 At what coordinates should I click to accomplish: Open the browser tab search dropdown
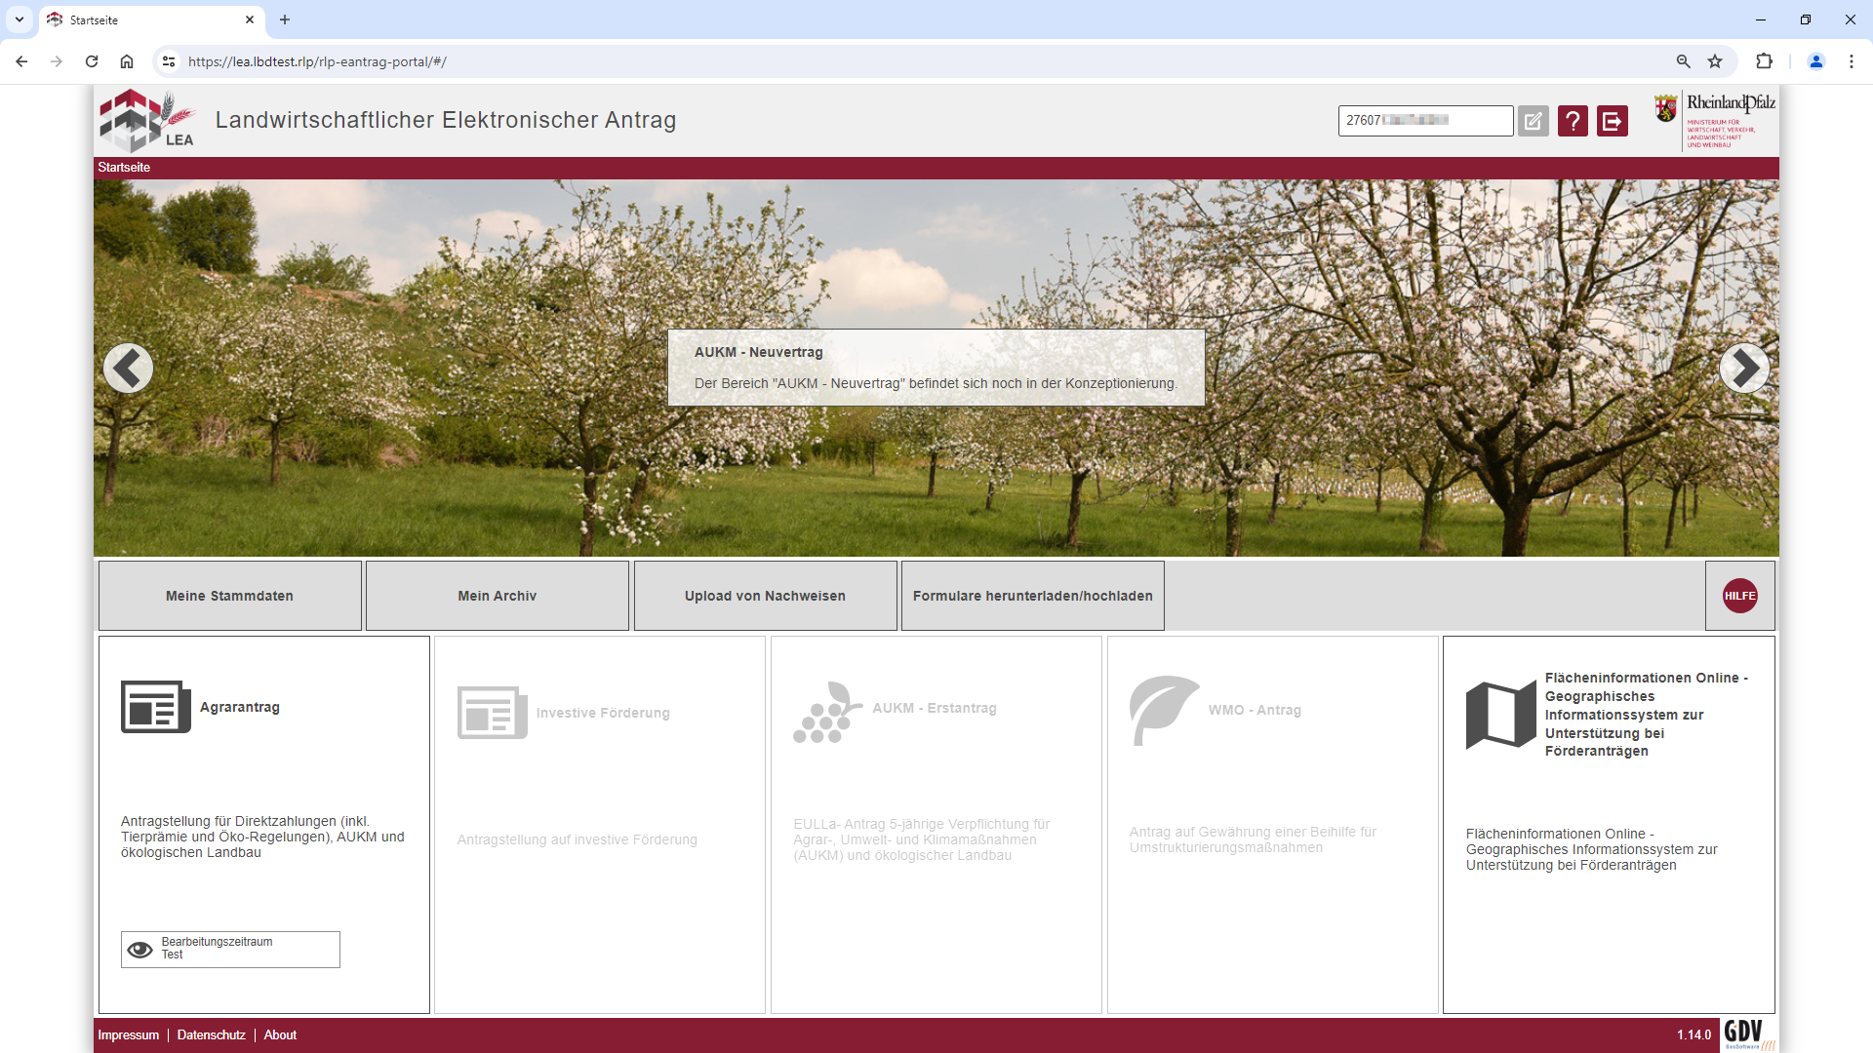pos(19,19)
